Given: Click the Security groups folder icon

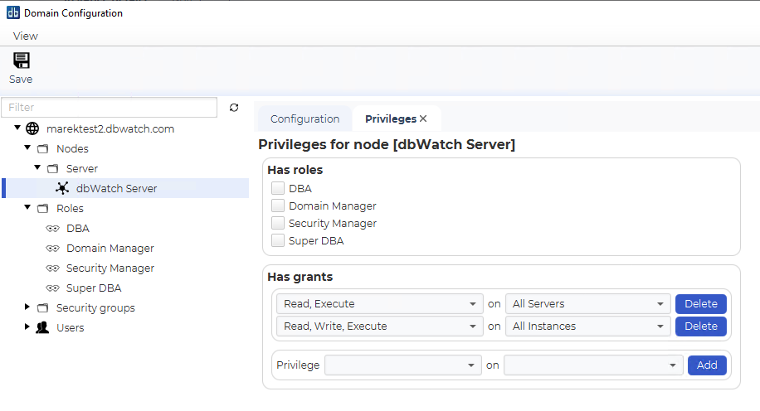Looking at the screenshot, I should click(42, 308).
